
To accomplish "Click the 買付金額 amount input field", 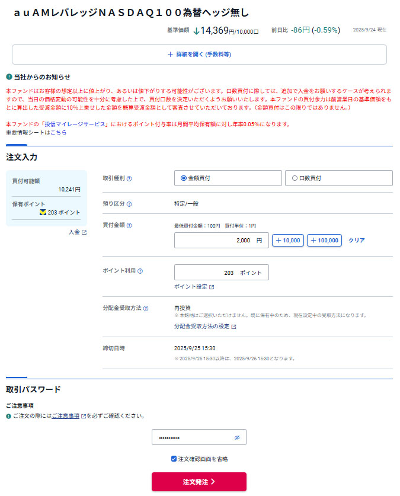I will pos(221,241).
